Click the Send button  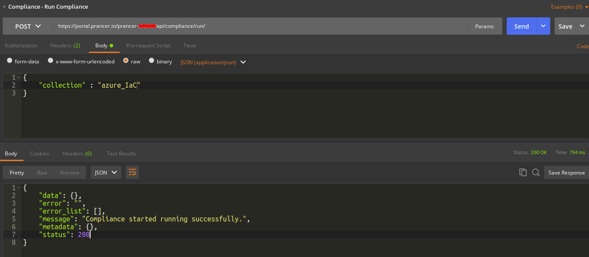[522, 26]
